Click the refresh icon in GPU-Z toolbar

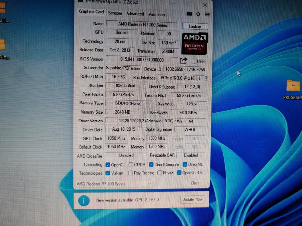[x=198, y=14]
